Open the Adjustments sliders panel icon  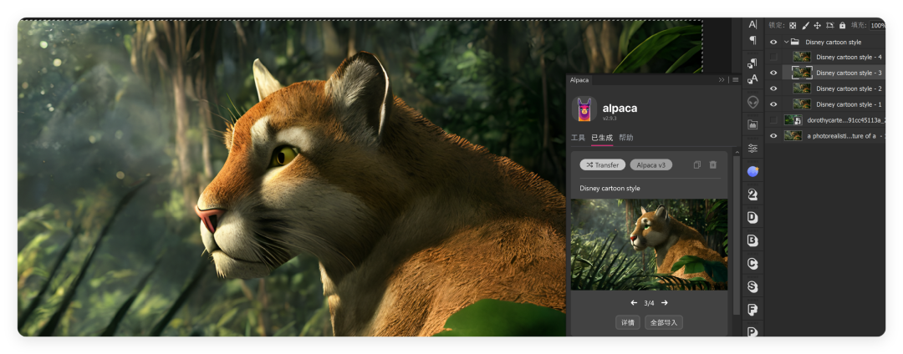(x=752, y=149)
